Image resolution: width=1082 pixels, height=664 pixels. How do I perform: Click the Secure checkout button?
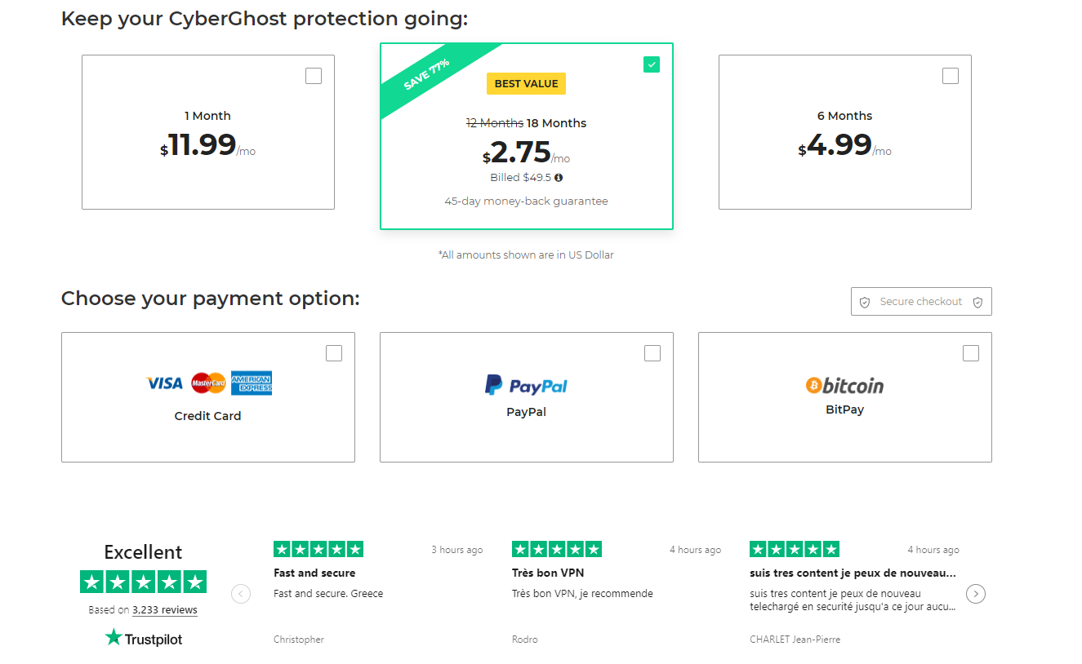point(921,302)
